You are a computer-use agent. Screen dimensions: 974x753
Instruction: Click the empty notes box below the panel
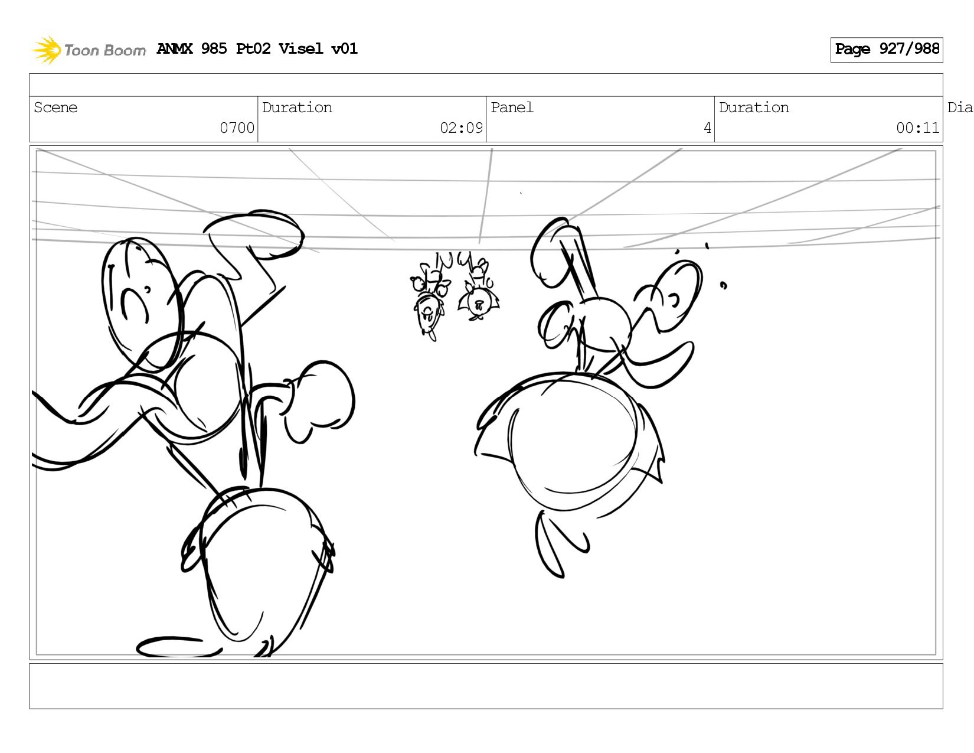click(x=486, y=686)
